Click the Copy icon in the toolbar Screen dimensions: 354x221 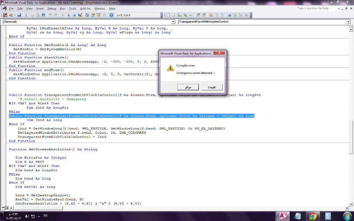click(x=32, y=15)
